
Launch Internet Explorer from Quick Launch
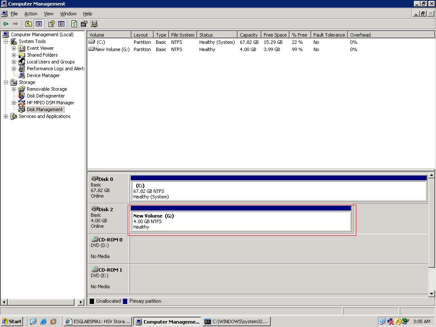point(43,322)
